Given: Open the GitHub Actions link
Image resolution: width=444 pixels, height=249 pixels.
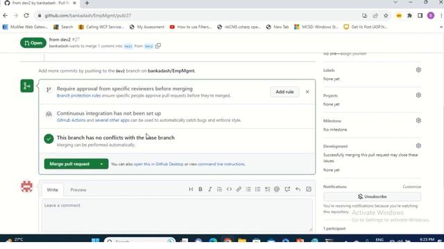Looking at the screenshot, I should click(71, 120).
